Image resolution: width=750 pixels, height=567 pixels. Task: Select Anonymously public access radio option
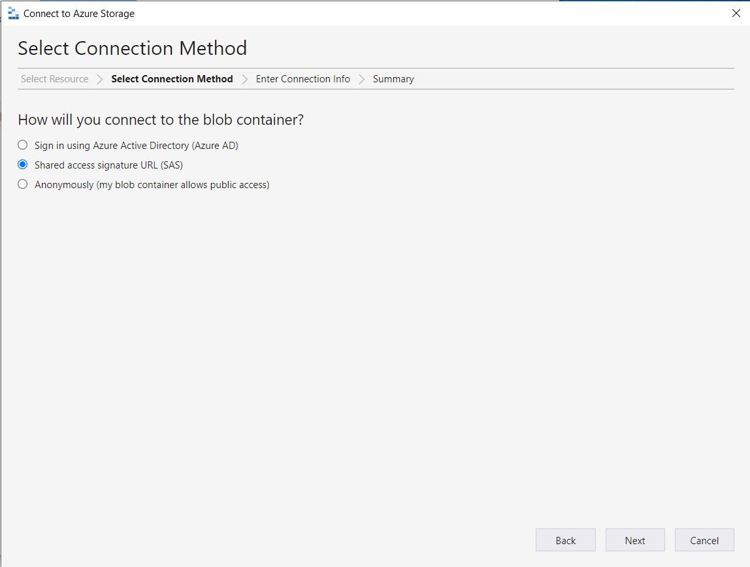point(22,184)
